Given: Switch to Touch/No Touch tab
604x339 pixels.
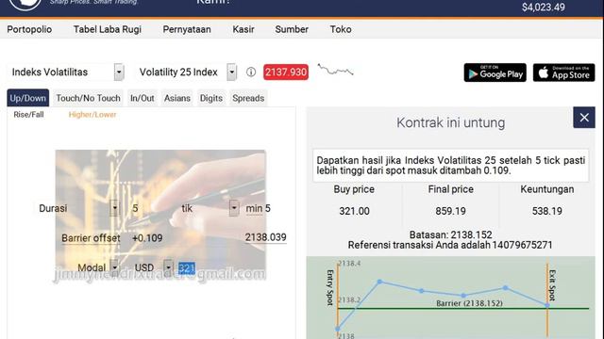Looking at the screenshot, I should [x=88, y=98].
